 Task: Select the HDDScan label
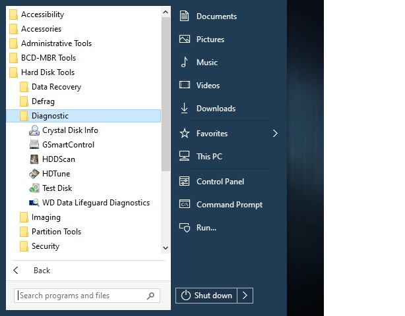(x=59, y=159)
